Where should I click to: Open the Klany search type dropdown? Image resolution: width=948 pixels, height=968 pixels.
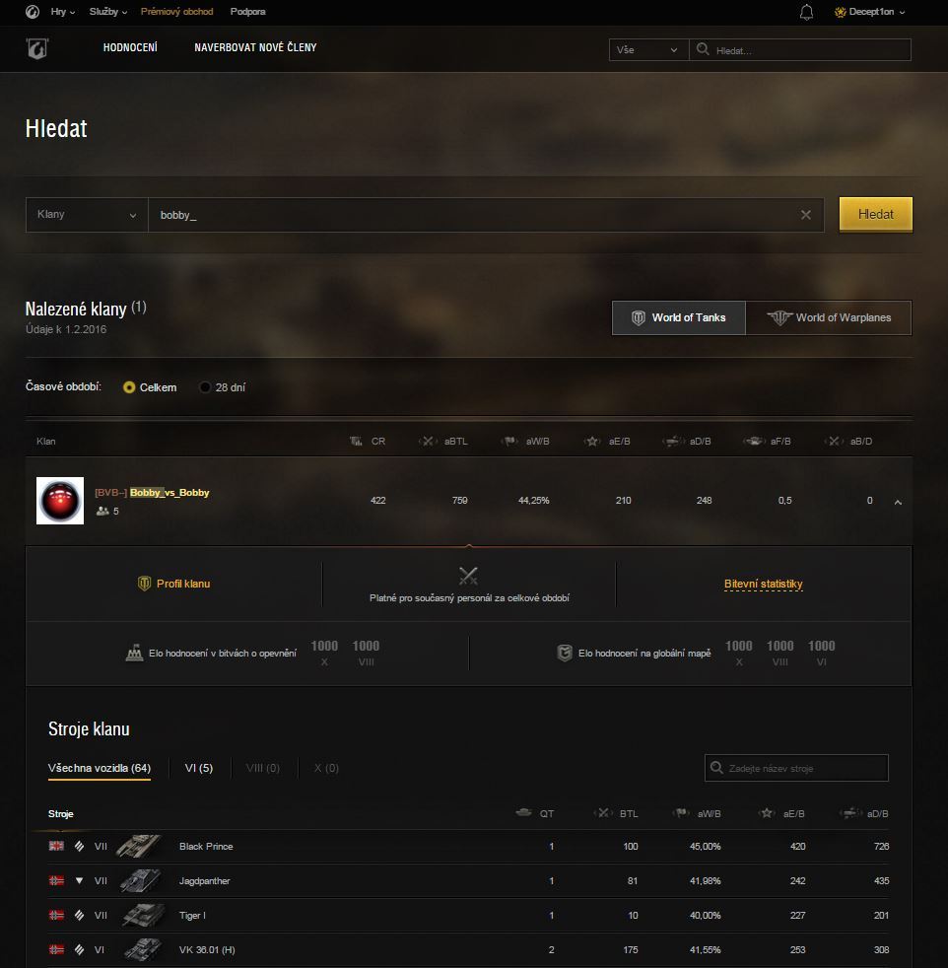(87, 215)
